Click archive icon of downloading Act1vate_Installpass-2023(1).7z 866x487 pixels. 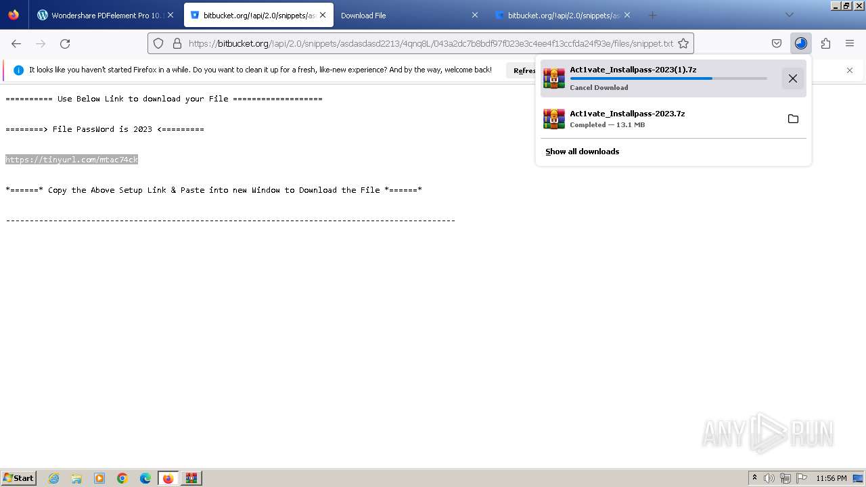pos(554,78)
